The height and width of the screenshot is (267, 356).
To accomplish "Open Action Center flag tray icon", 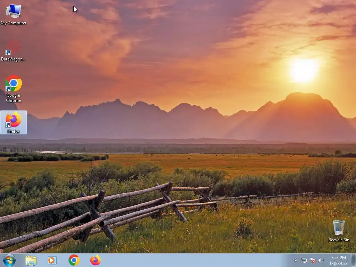I will point(313,260).
